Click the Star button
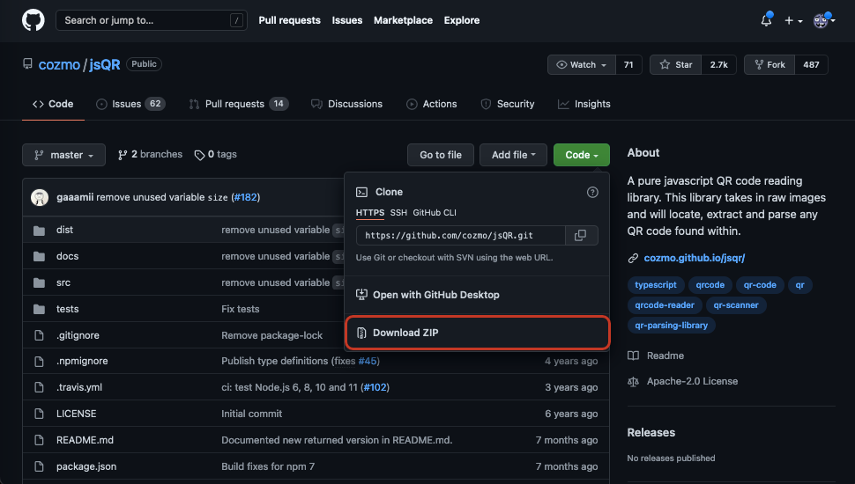The height and width of the screenshot is (484, 855). (x=675, y=65)
